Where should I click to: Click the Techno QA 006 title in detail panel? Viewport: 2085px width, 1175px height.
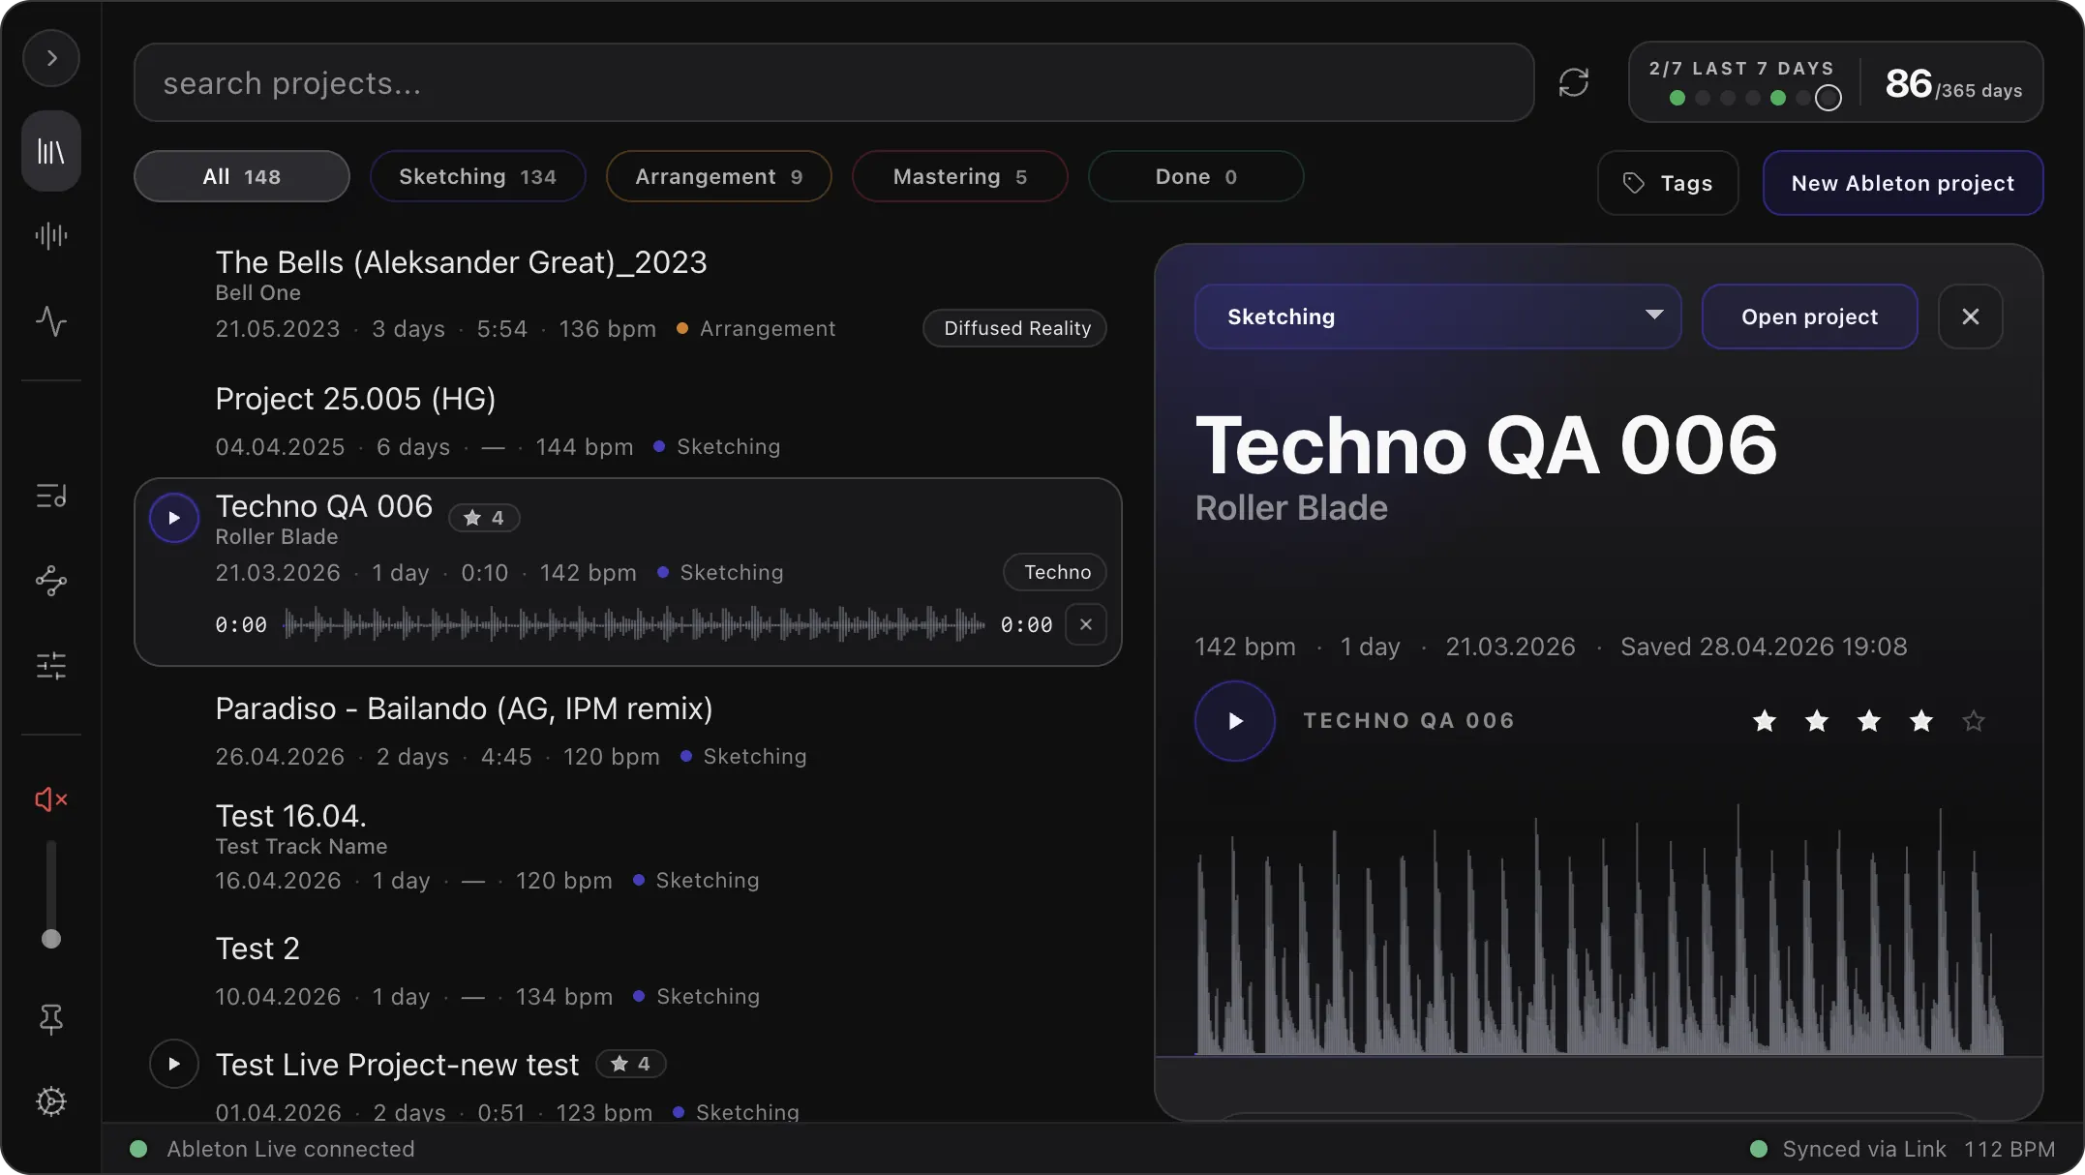1486,446
